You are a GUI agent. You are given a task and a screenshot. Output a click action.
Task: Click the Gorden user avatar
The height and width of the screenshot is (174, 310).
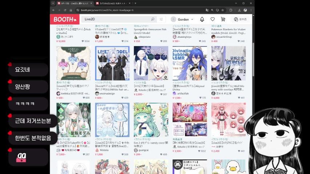pyautogui.click(x=173, y=19)
